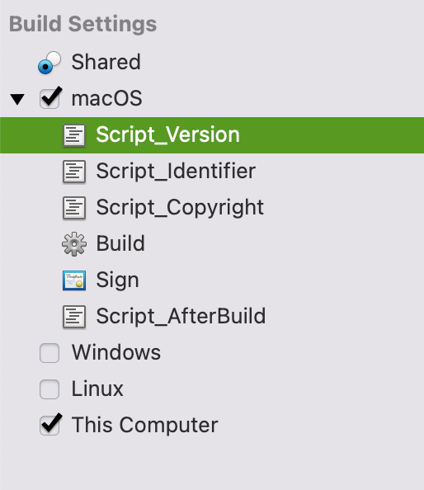
Task: Select the Windows target label
Action: click(x=116, y=352)
